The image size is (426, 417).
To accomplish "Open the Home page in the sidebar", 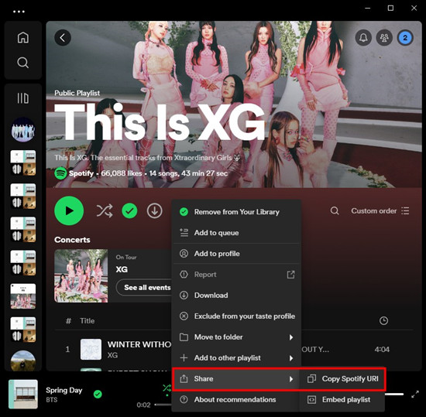I will point(22,37).
